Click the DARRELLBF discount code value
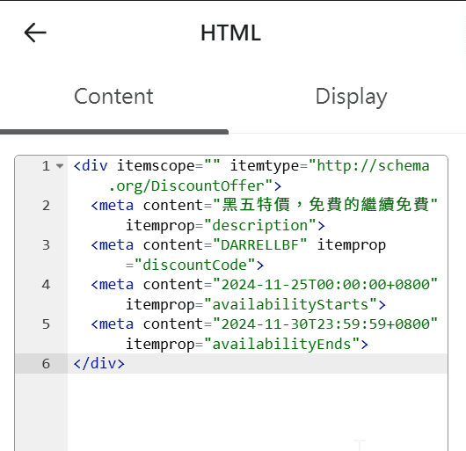The width and height of the screenshot is (466, 451). click(x=259, y=244)
